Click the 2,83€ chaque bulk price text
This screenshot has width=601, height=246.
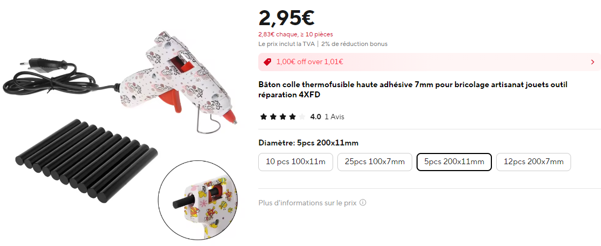(296, 34)
